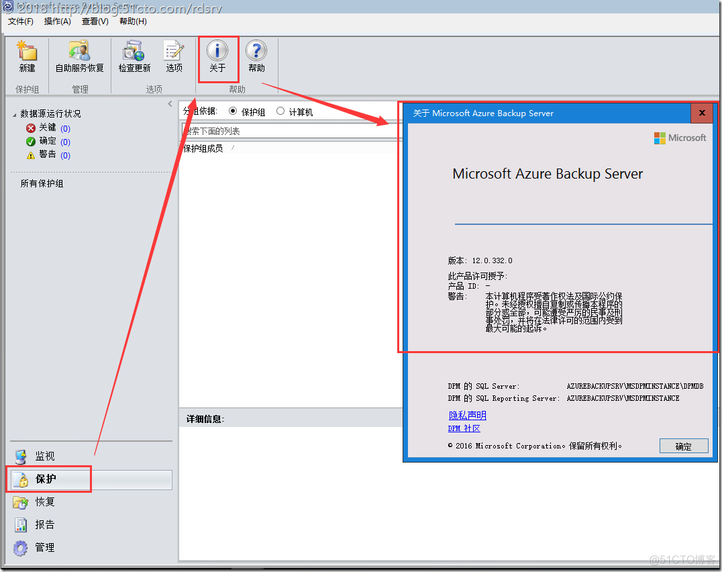Click the green 确定 OK status icon

pyautogui.click(x=31, y=142)
